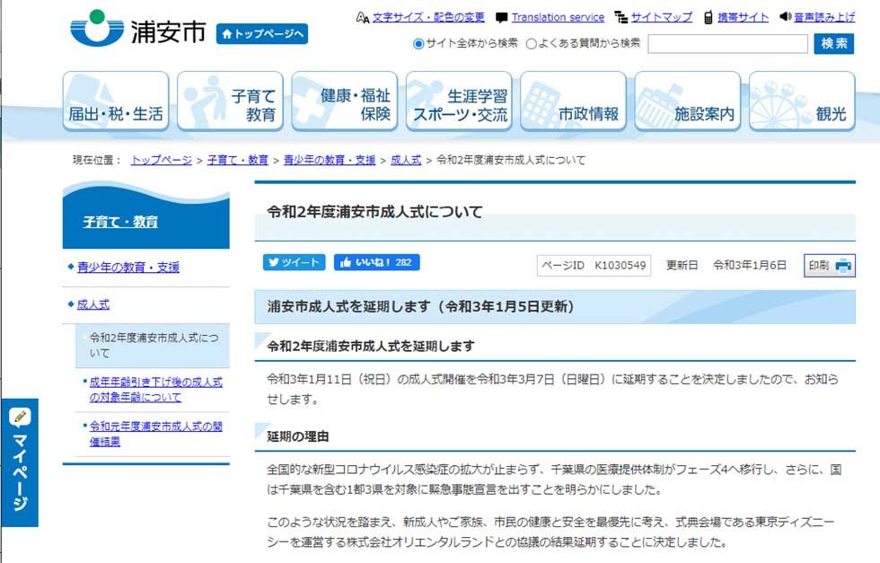Screen dimensions: 880x563
Task: Click the 延期の理由 subheading
Action: (x=297, y=436)
